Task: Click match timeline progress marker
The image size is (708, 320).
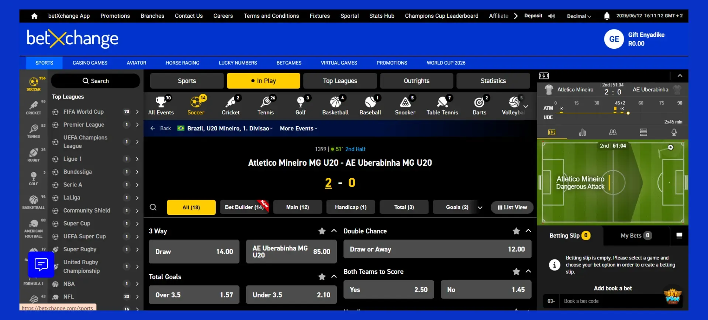Action: (x=628, y=113)
